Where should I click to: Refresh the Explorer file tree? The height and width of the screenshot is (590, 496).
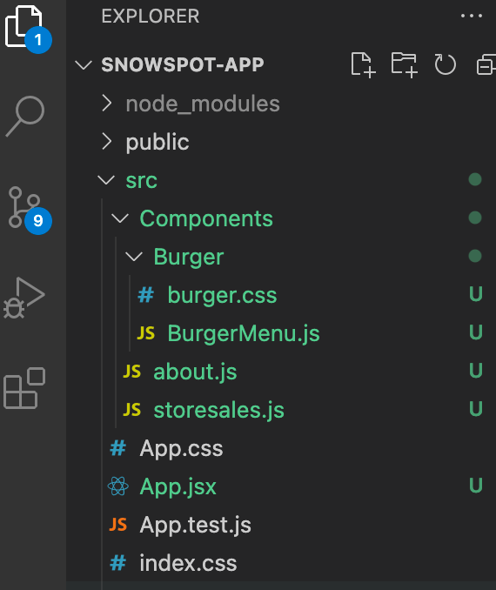pos(446,64)
